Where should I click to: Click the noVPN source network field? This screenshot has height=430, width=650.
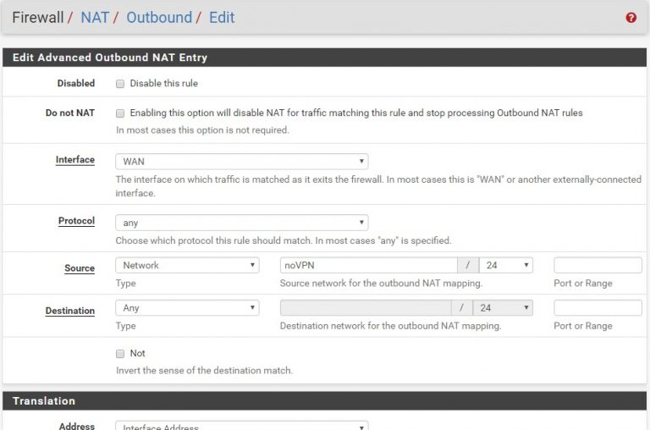point(368,266)
